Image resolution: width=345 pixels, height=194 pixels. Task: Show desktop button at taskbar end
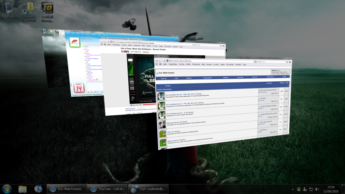click(x=343, y=189)
